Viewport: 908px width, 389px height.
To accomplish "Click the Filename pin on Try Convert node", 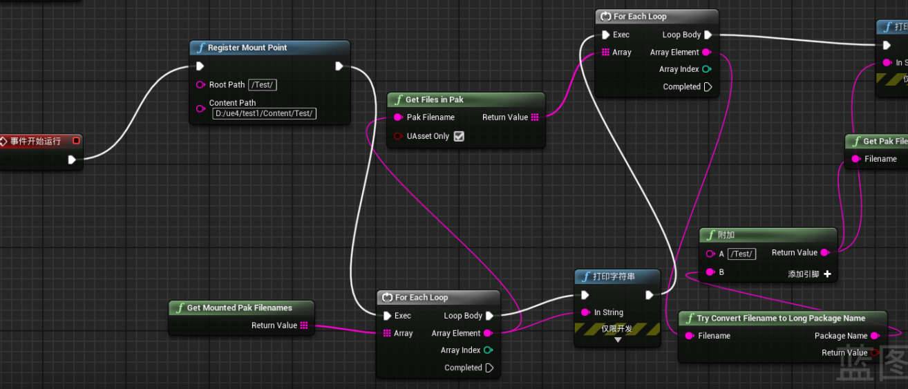I will point(689,336).
